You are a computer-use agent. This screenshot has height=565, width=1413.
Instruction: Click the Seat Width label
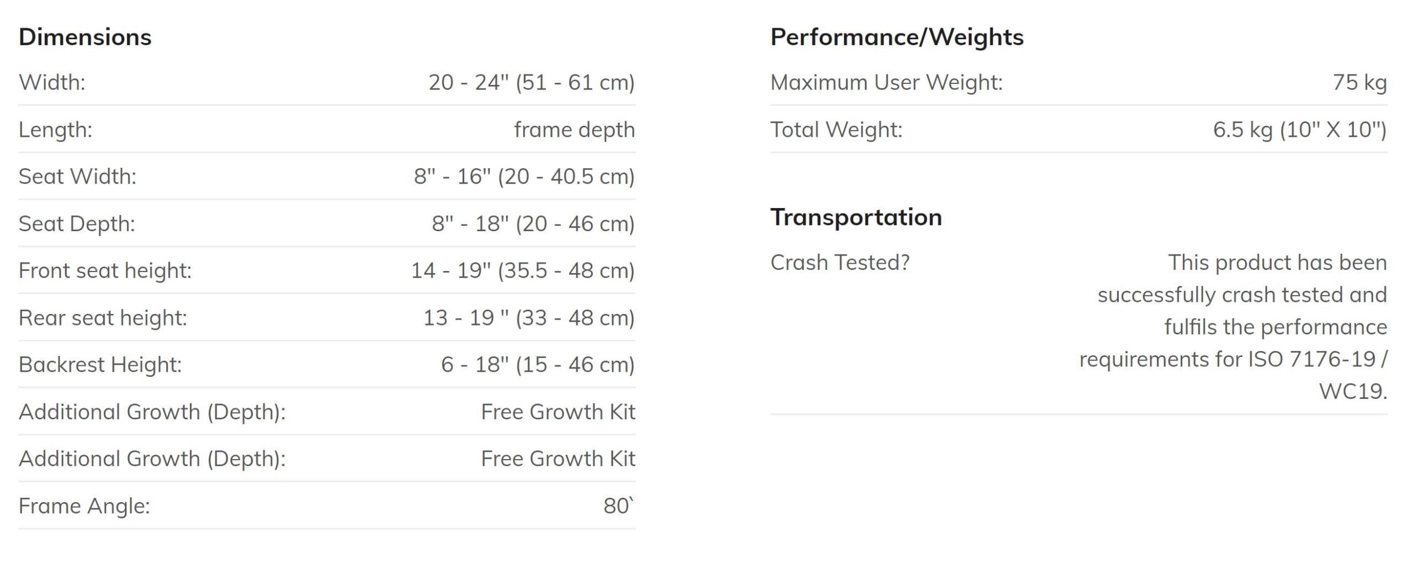point(77,177)
